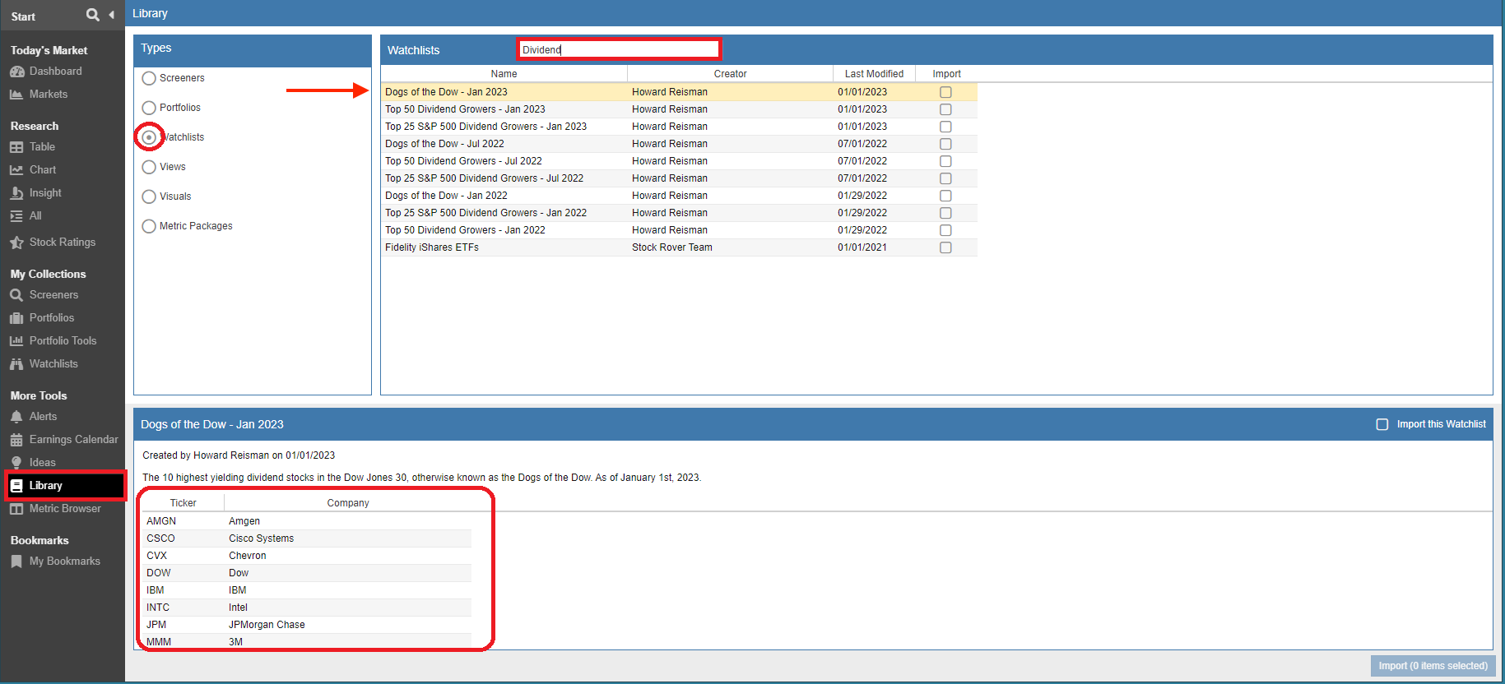Select the Dogs of the Dow - Jan 2022 row
Viewport: 1505px width, 684px height.
point(679,196)
